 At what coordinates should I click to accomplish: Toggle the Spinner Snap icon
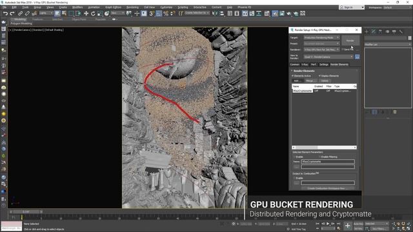click(x=172, y=14)
